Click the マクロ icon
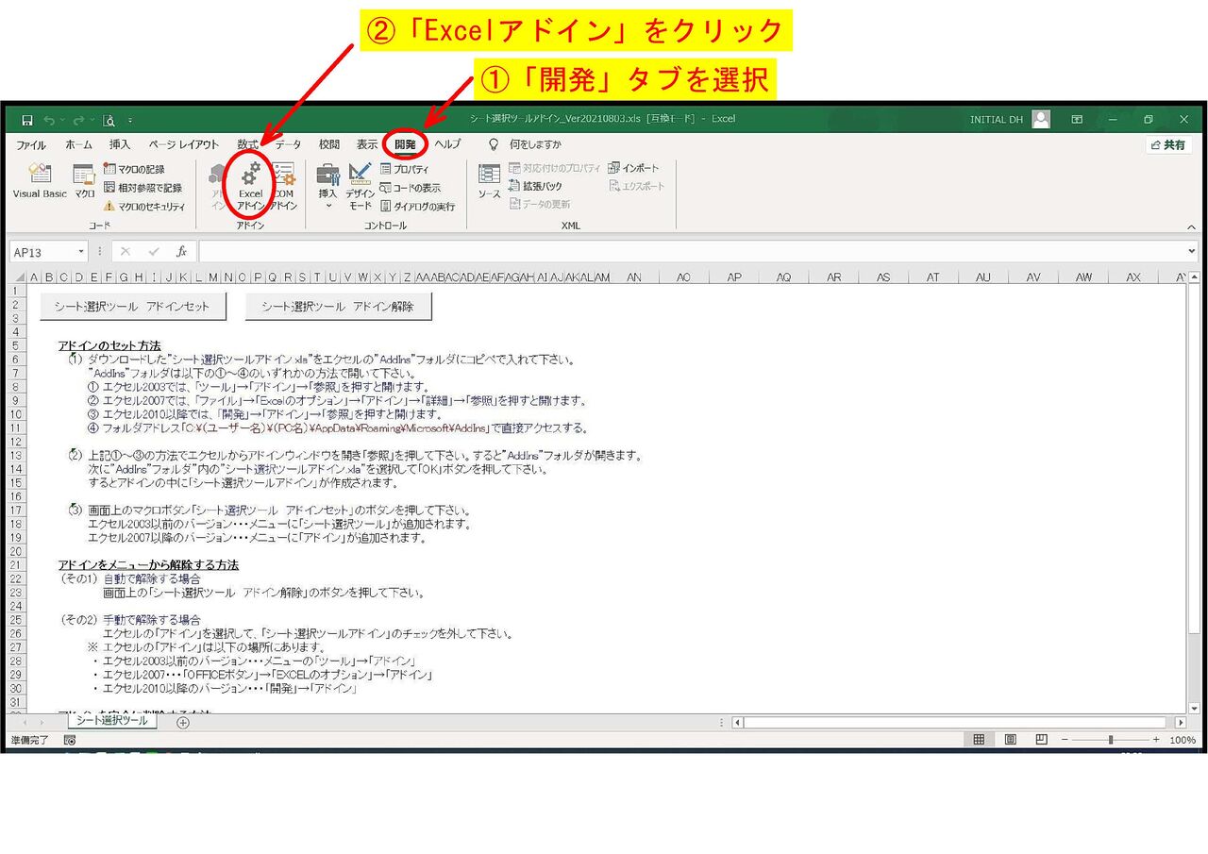Image resolution: width=1208 pixels, height=854 pixels. point(82,182)
